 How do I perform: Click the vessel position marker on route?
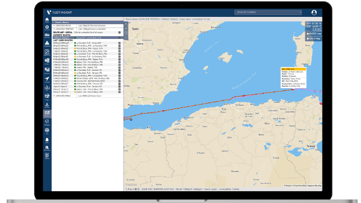pos(293,89)
